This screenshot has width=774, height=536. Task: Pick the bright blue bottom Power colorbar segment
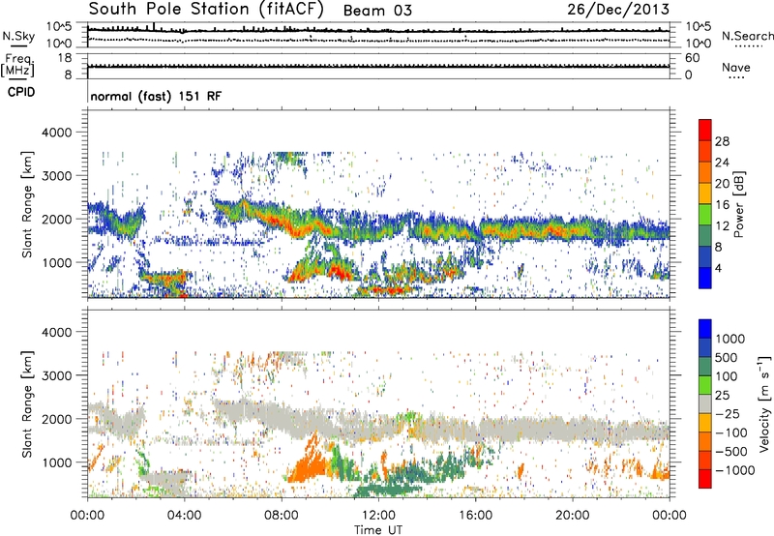(705, 278)
